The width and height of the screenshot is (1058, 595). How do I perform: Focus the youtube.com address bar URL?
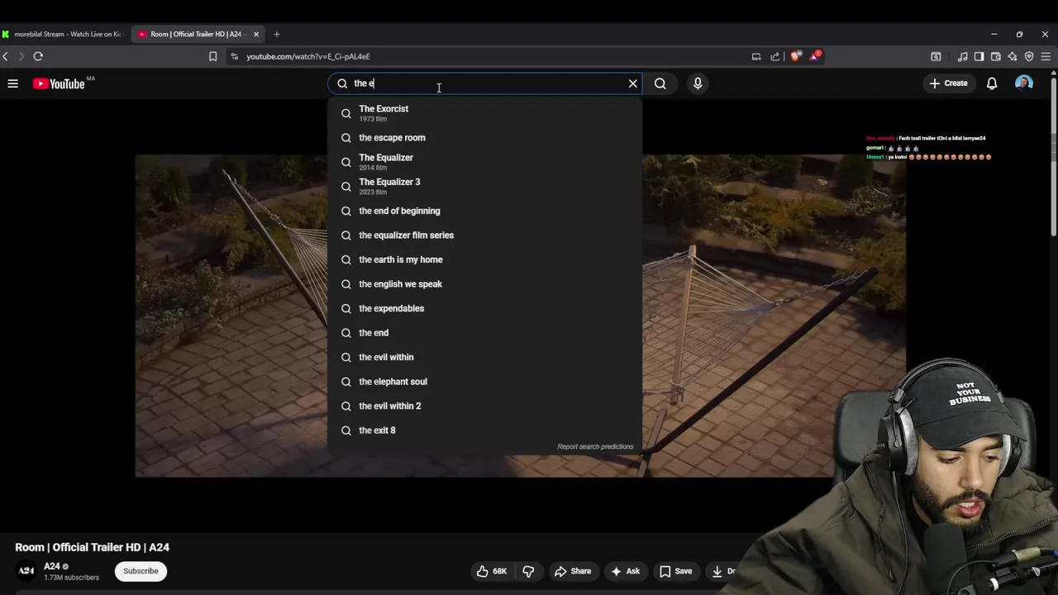[x=307, y=56]
